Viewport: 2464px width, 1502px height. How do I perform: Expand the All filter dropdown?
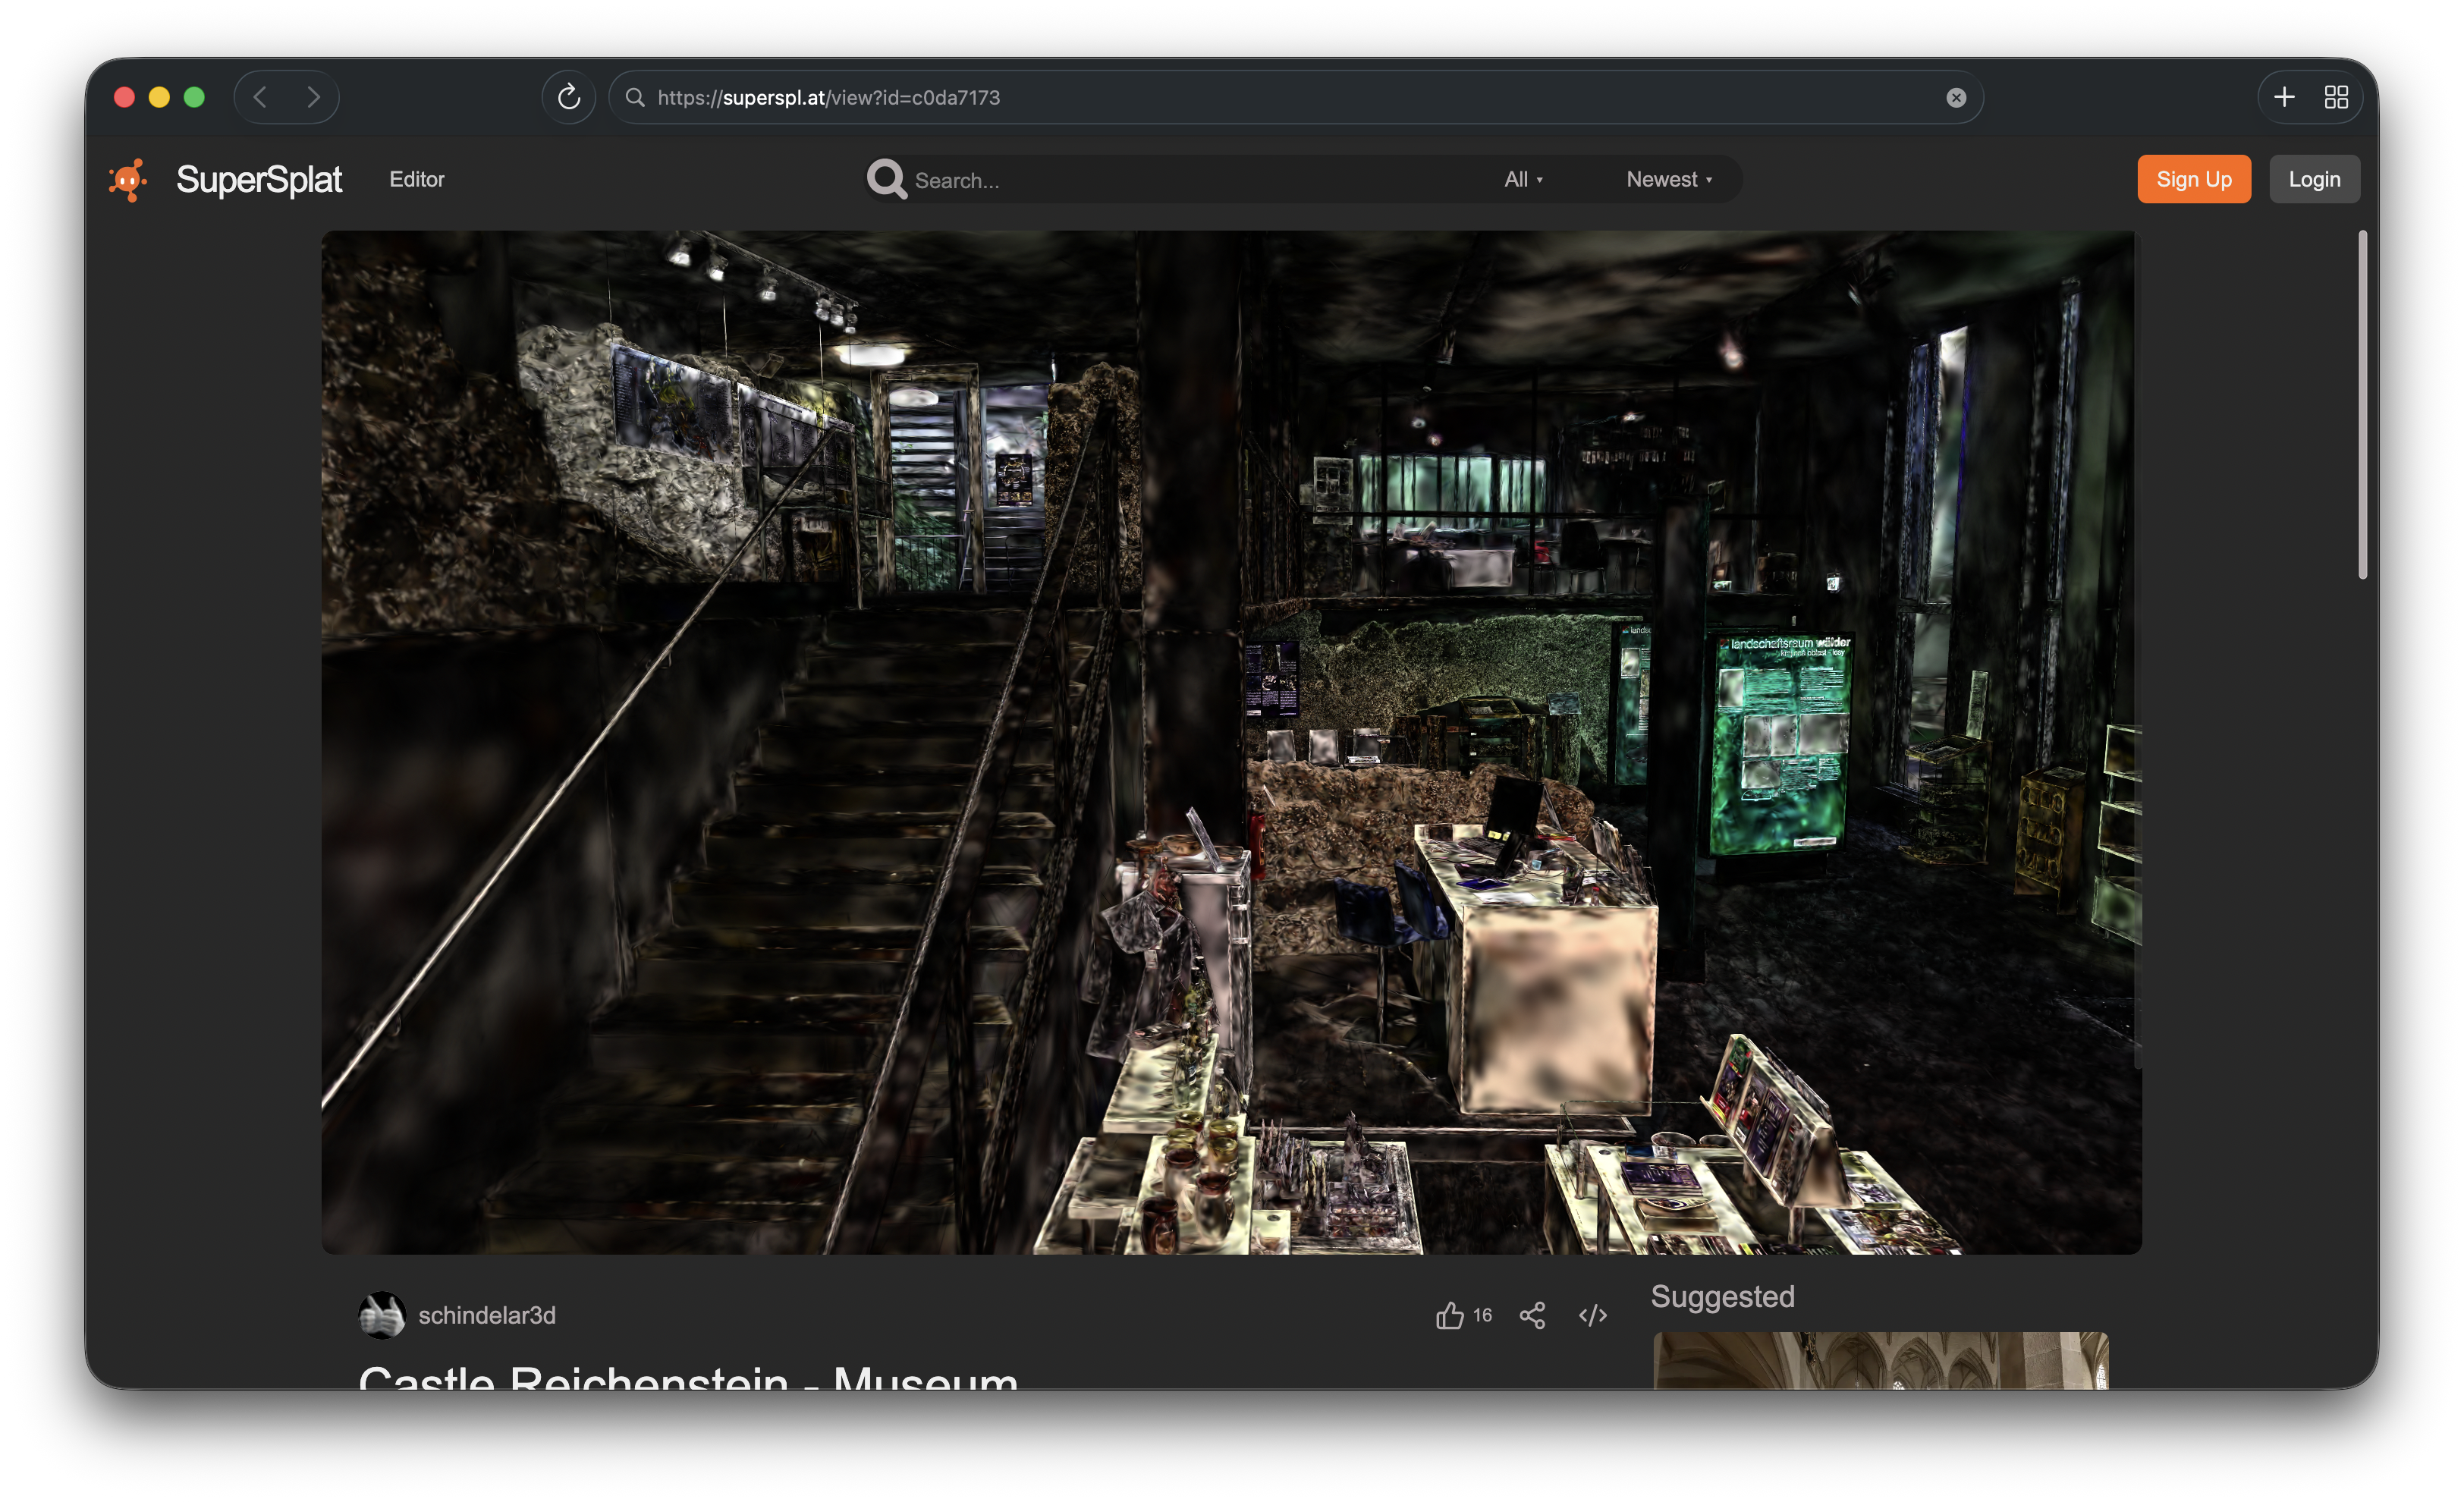(1523, 180)
